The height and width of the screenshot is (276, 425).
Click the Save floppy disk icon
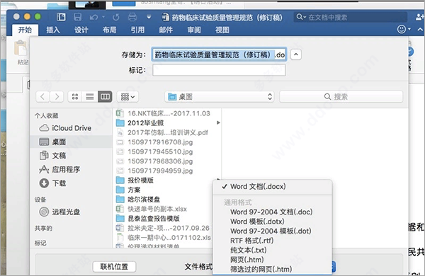(x=77, y=17)
